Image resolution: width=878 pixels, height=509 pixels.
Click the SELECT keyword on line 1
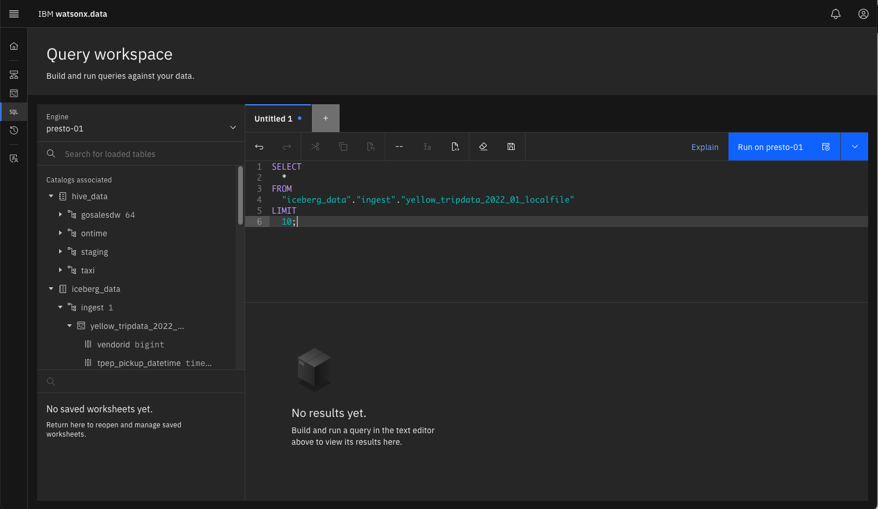[x=286, y=167]
